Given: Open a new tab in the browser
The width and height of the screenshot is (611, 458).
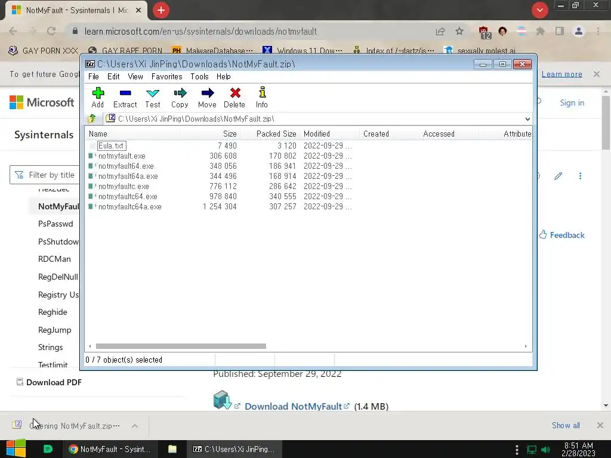Looking at the screenshot, I should [x=161, y=10].
